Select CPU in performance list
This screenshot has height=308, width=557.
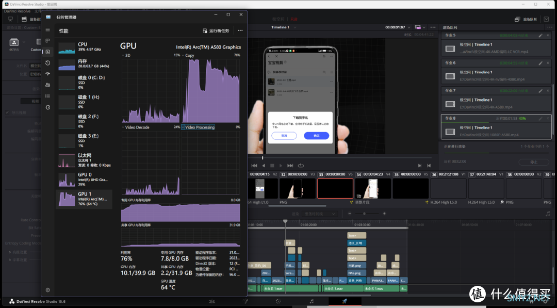[84, 47]
